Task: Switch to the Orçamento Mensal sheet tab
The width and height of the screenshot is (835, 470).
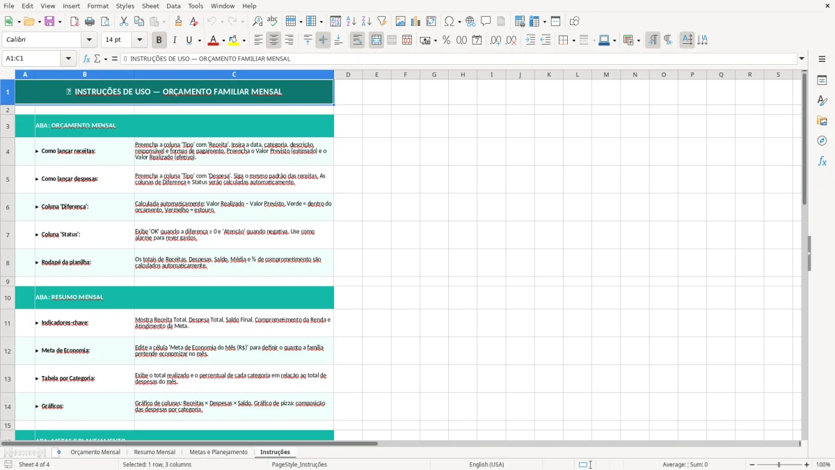Action: click(95, 452)
